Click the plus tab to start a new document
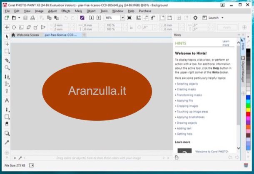 84,34
